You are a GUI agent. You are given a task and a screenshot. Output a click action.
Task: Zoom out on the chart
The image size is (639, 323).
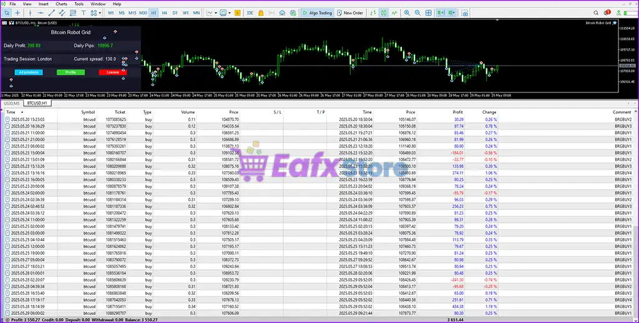pyautogui.click(x=417, y=13)
